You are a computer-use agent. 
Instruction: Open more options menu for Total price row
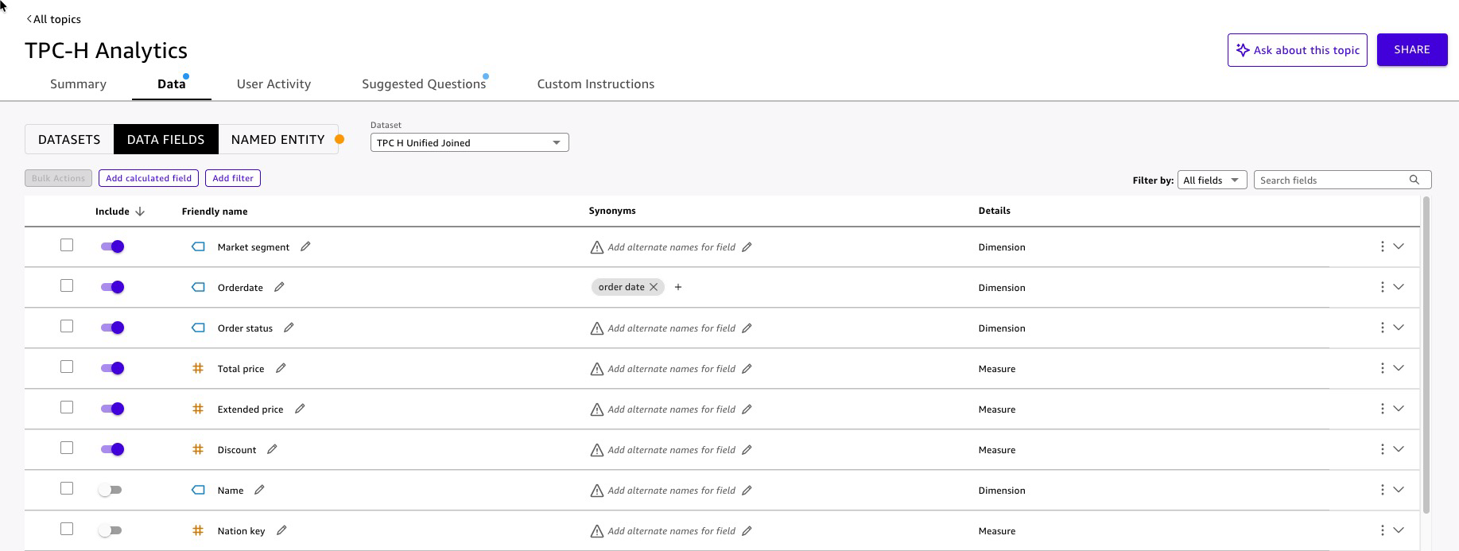(1382, 368)
